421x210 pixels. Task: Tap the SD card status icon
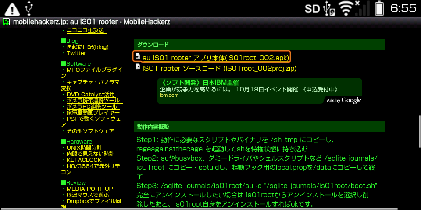312,9
